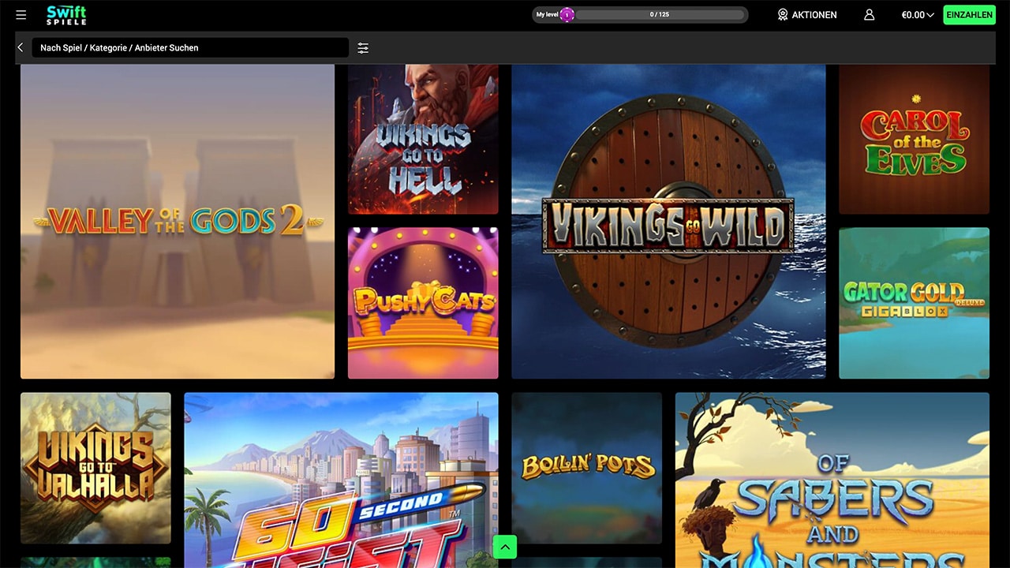Screen dimensions: 1010x568
Task: Open Gator Gold Deluxe Gigablox game
Action: point(914,304)
